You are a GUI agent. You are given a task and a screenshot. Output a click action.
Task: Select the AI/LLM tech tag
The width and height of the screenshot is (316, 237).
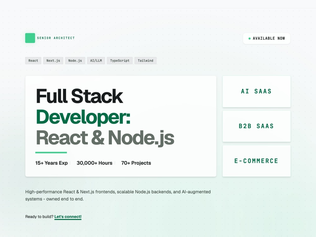96,60
